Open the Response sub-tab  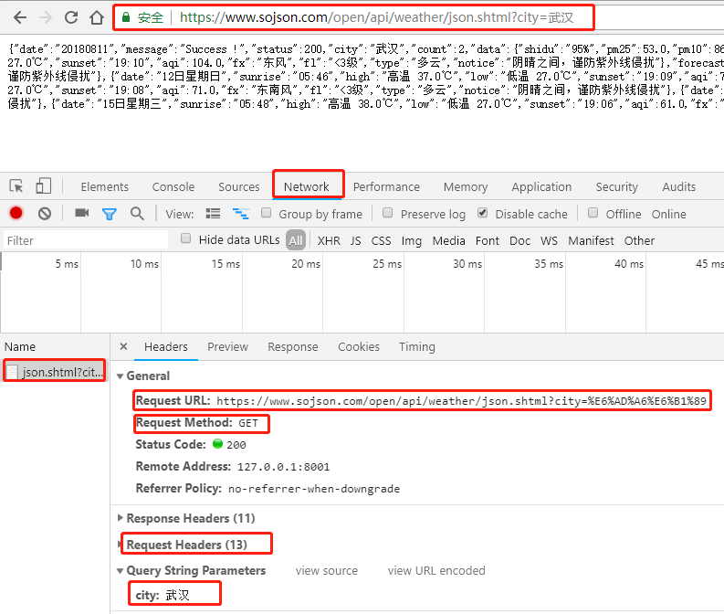point(293,346)
